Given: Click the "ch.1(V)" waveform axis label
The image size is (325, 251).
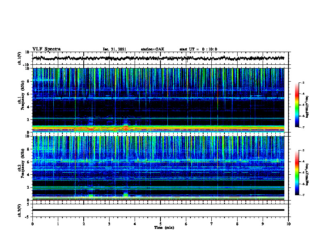Looking at the screenshot, I should pyautogui.click(x=20, y=58).
